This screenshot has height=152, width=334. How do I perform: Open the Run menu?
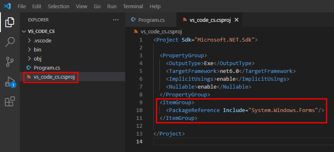click(112, 7)
